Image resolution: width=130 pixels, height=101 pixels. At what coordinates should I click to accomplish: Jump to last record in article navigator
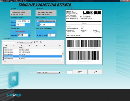29,45
